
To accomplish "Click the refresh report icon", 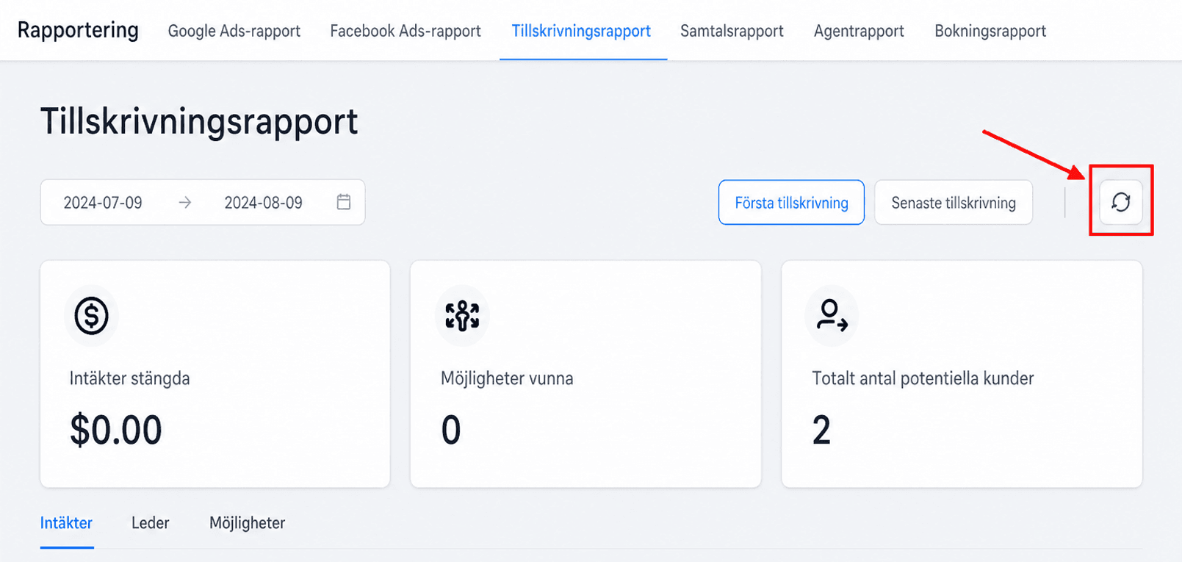I will pos(1120,202).
